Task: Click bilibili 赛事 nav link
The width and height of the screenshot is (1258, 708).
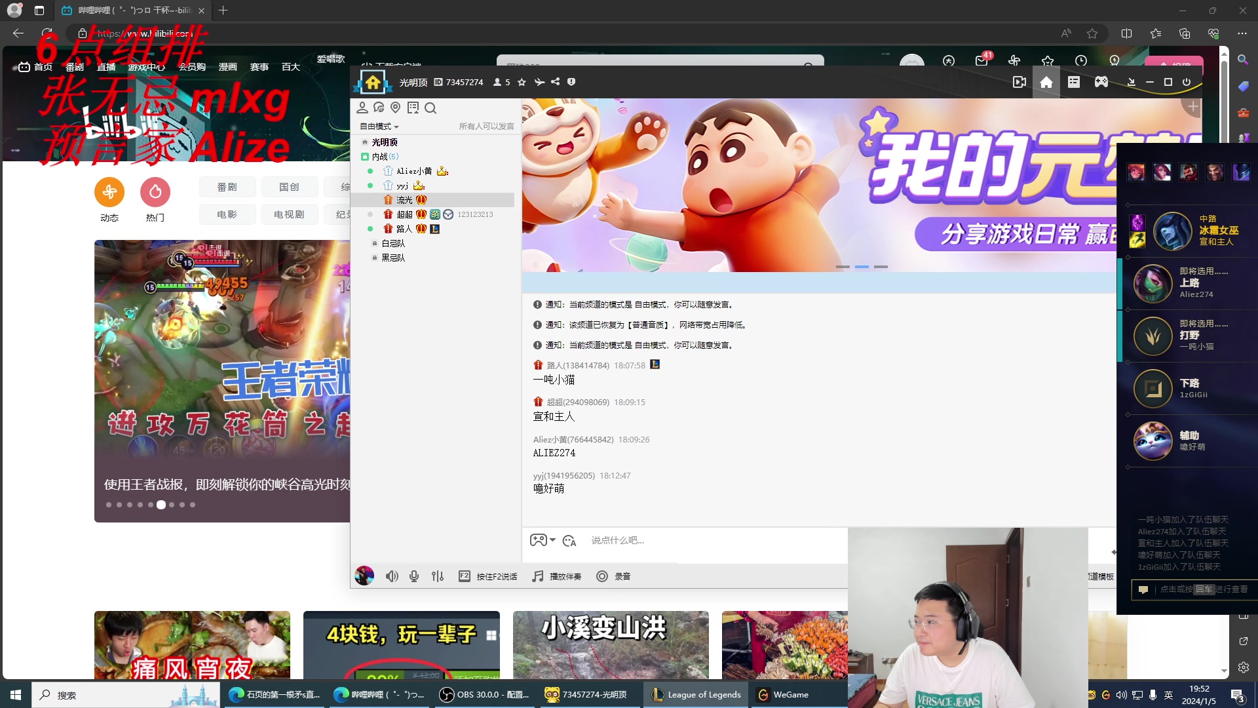Action: coord(259,67)
